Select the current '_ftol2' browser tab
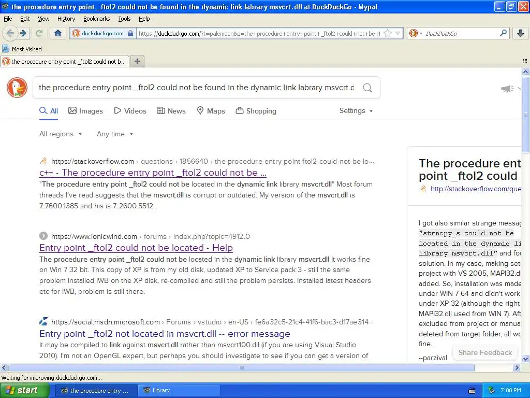This screenshot has width=530, height=398. (x=65, y=61)
